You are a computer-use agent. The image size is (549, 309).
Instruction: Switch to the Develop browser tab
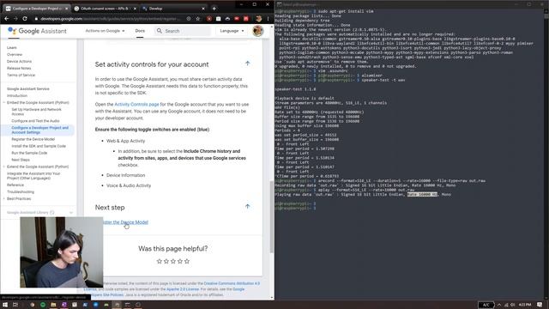coord(173,9)
